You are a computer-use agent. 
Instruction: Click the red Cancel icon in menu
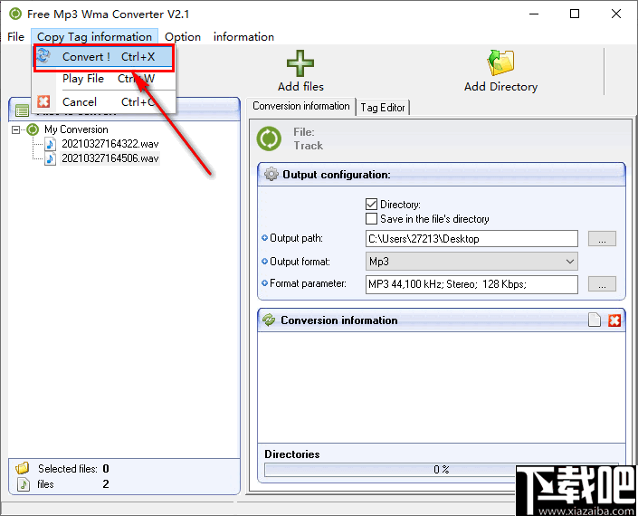click(43, 101)
